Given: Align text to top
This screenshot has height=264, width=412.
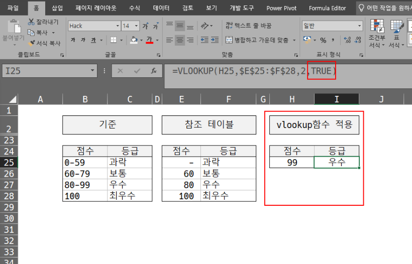Looking at the screenshot, I should click(170, 26).
